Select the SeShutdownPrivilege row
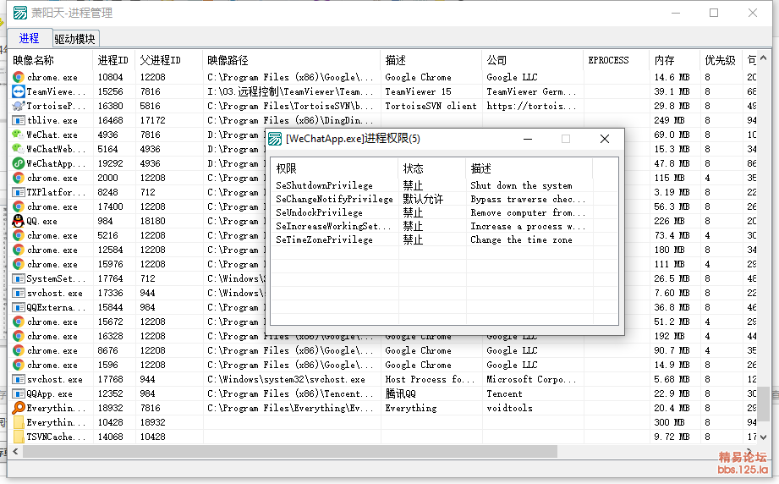This screenshot has height=484, width=779. 325,185
